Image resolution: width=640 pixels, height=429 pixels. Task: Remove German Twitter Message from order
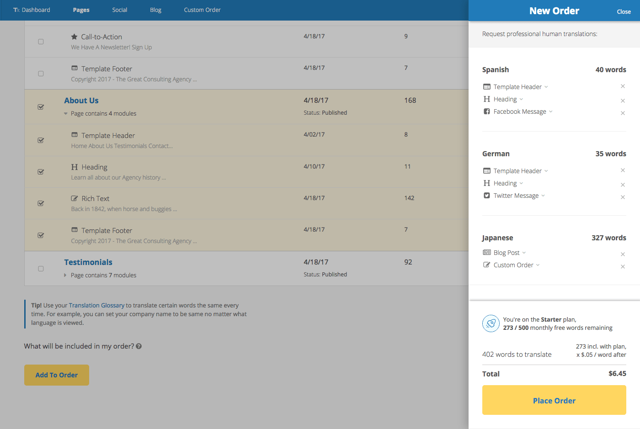click(623, 197)
